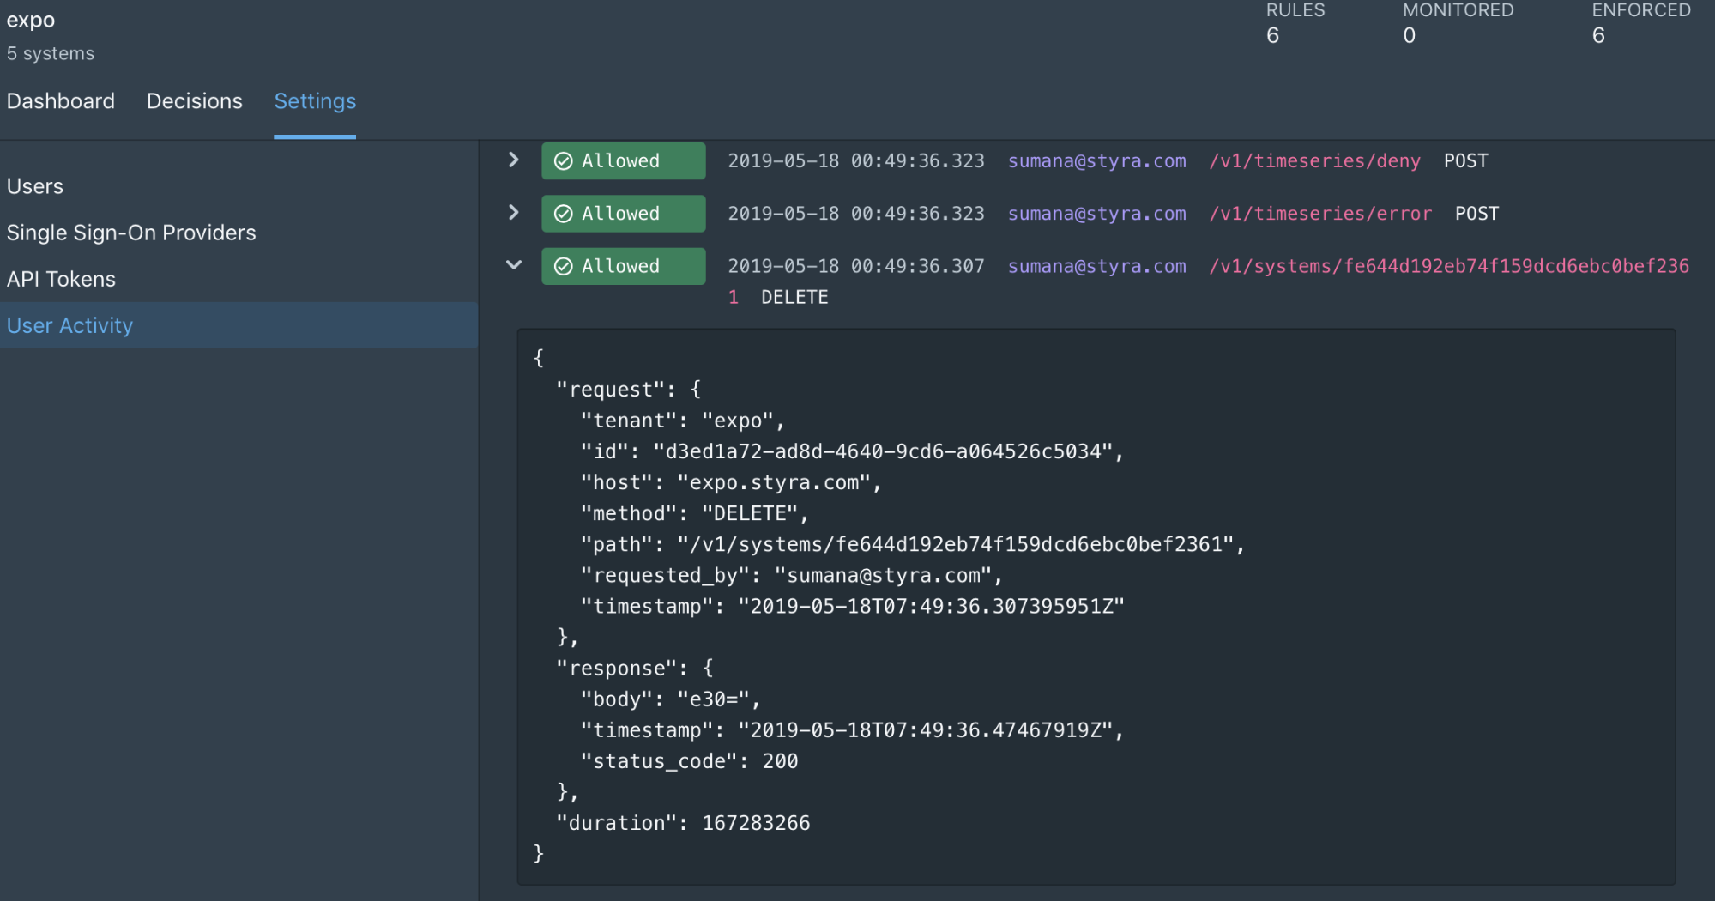Click sumana@styra.com on the systems DELETE row
Image resolution: width=1715 pixels, height=902 pixels.
1096,267
